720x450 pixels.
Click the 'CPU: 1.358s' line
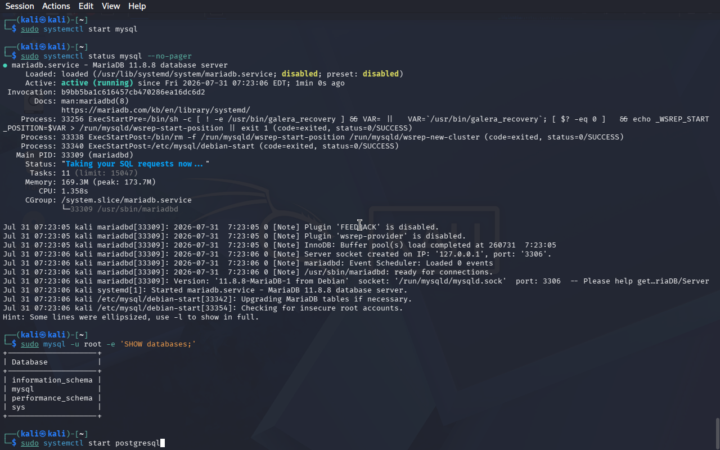(x=64, y=191)
